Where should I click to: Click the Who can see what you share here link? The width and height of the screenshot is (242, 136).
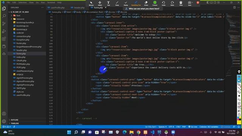(144, 9)
